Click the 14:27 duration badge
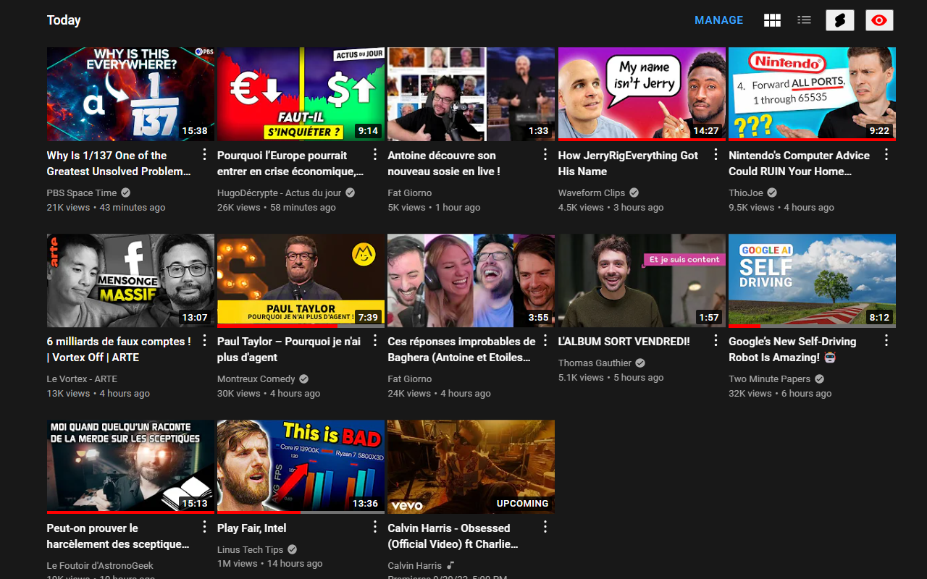Viewport: 927px width, 579px height. 706,131
